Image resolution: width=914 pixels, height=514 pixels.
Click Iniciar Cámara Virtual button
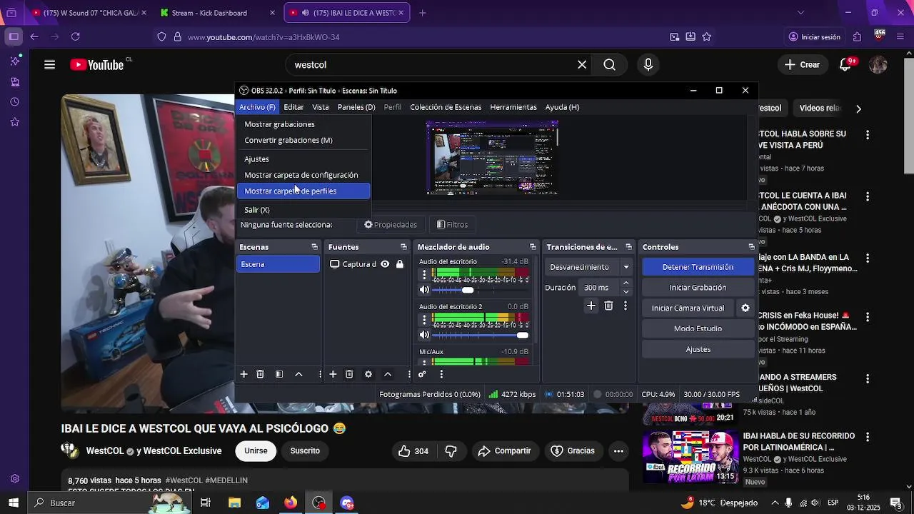click(x=688, y=308)
